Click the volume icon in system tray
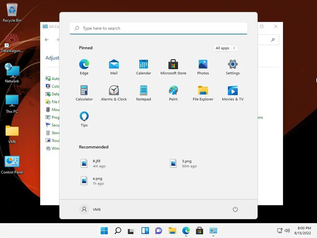The width and height of the screenshot is (317, 238). (x=287, y=231)
